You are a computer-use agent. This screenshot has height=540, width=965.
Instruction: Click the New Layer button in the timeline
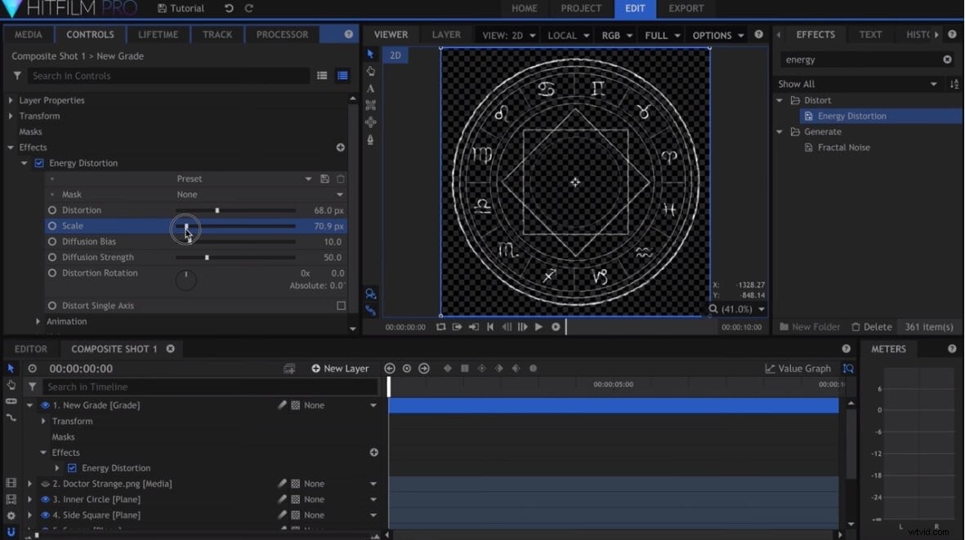click(x=340, y=368)
